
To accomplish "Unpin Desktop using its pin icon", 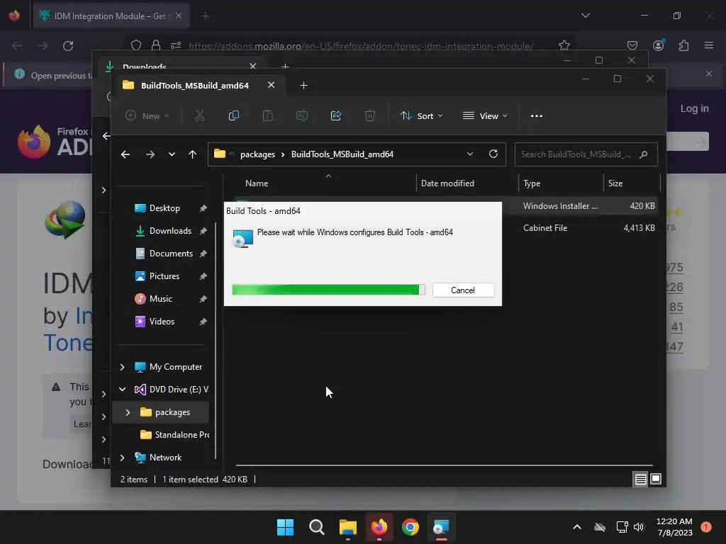I will (203, 208).
